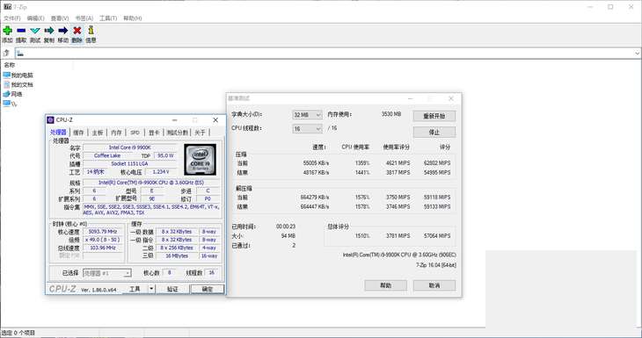Click the 确定 button in CPU-Z

tap(208, 289)
